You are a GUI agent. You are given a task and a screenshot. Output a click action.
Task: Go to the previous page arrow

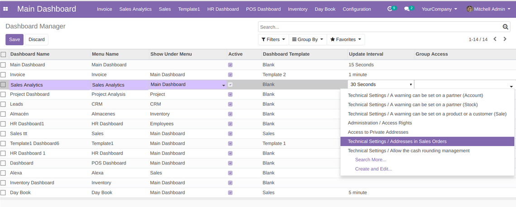(495, 39)
